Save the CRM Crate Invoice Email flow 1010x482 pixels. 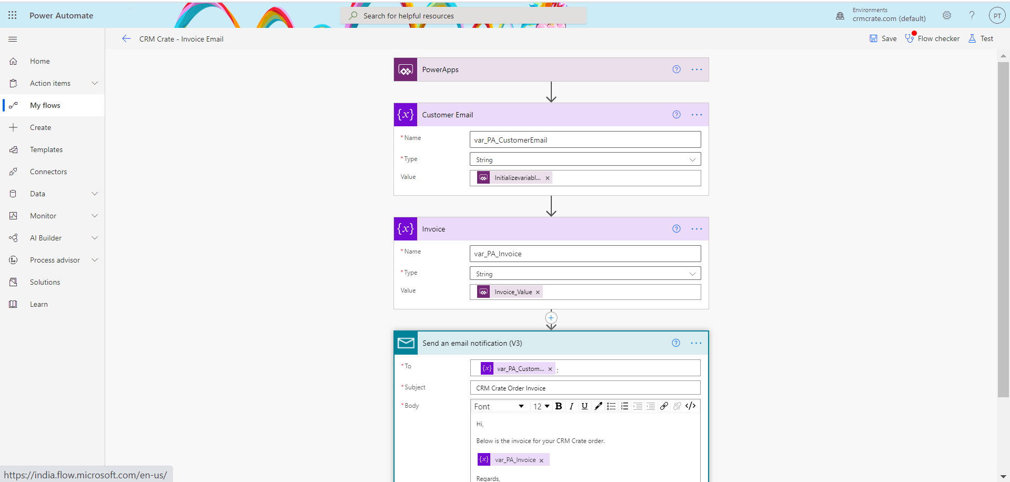pos(882,38)
